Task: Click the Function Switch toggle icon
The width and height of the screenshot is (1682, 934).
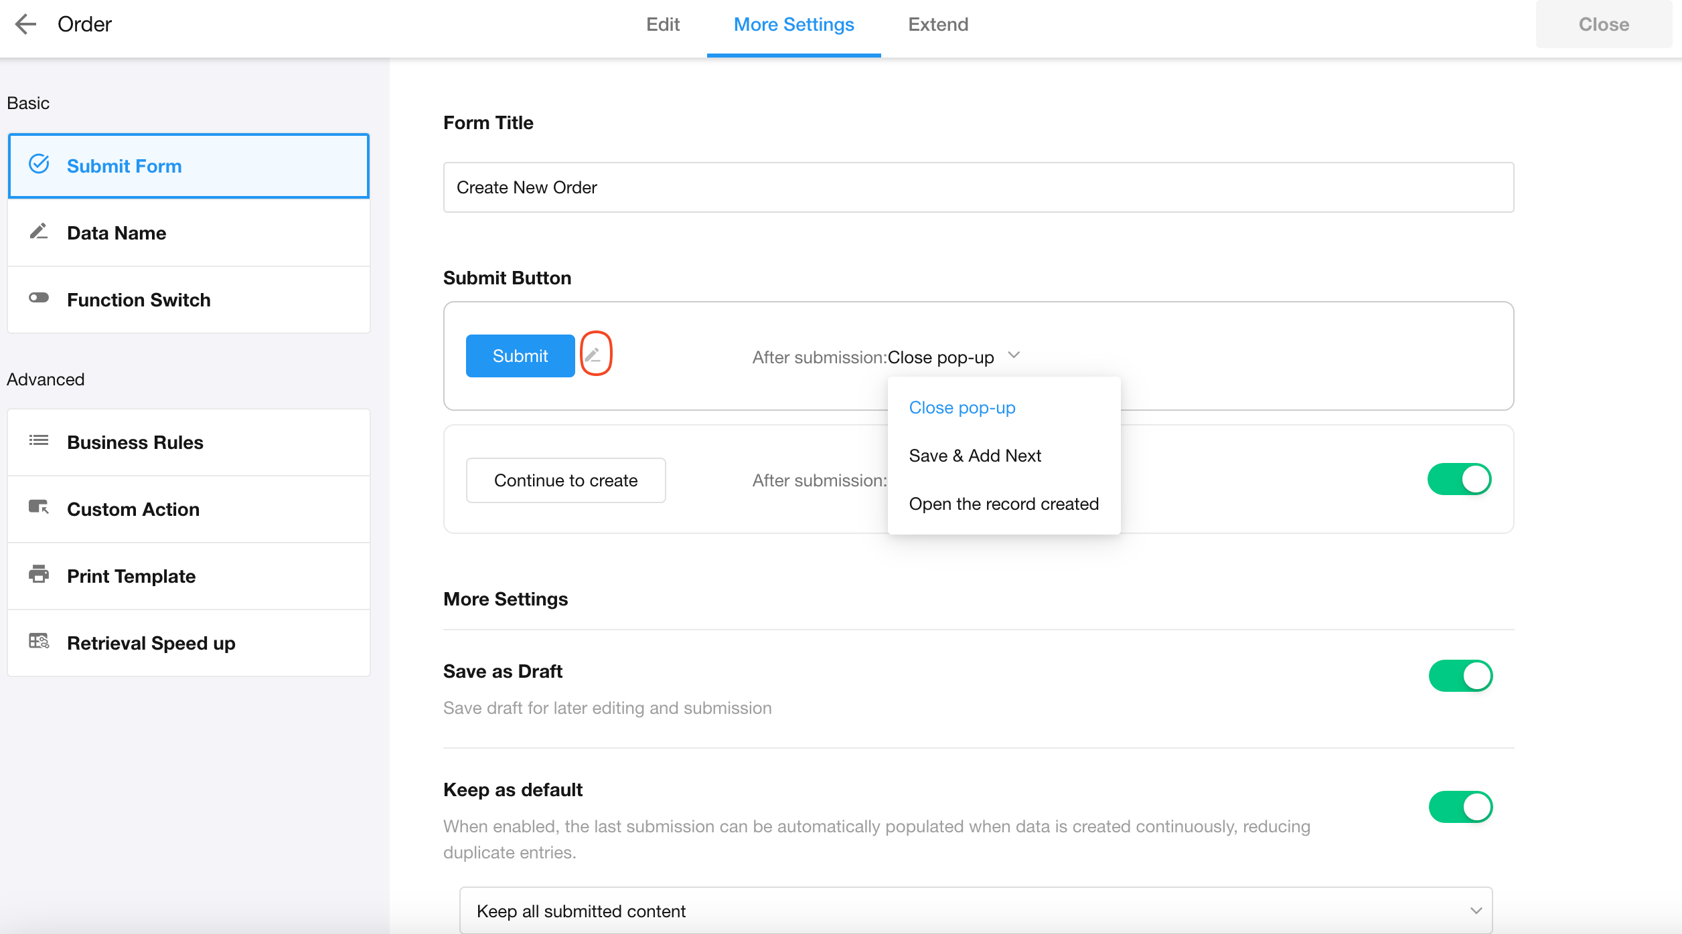Action: coord(39,298)
